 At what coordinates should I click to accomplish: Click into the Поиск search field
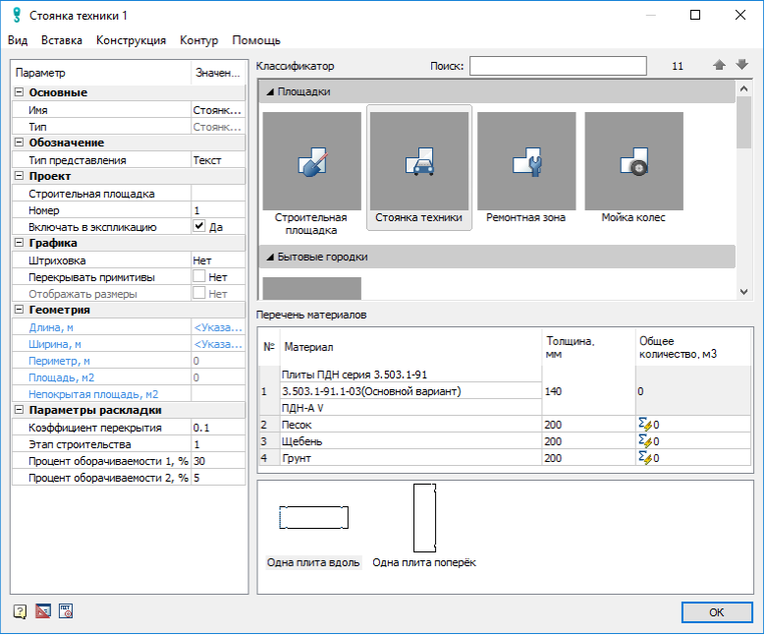tap(558, 66)
